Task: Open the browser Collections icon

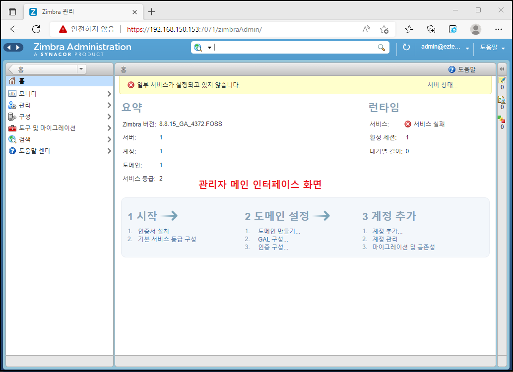Action: pos(431,29)
